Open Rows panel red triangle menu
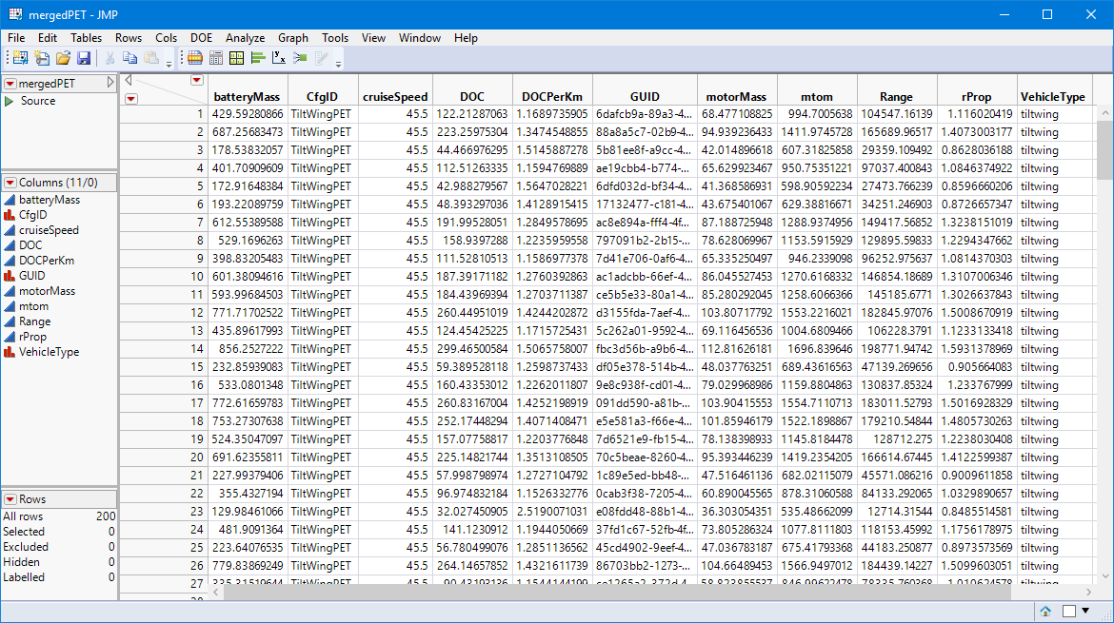The width and height of the screenshot is (1114, 623). pos(10,499)
